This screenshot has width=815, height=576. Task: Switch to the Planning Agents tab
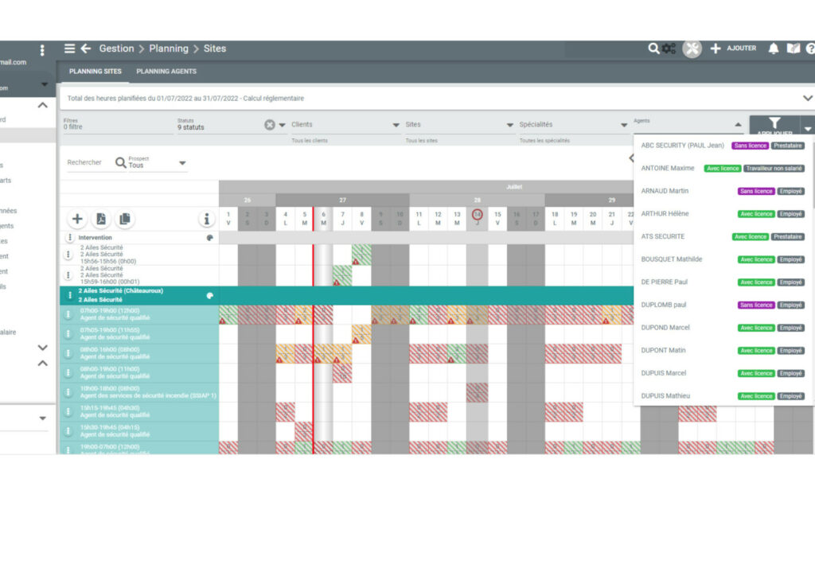(166, 72)
